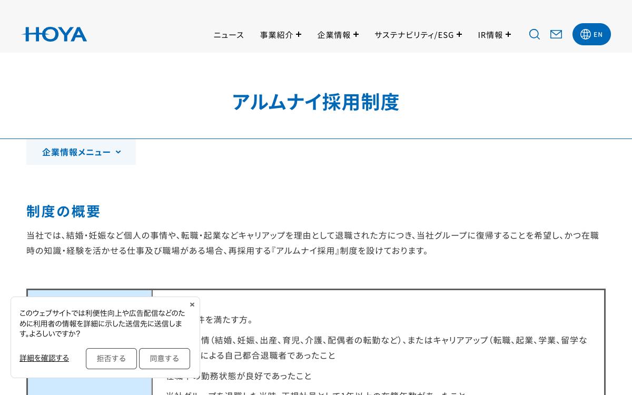This screenshot has height=395, width=632.
Task: Click the 制度の概要 heading
Action: click(63, 211)
